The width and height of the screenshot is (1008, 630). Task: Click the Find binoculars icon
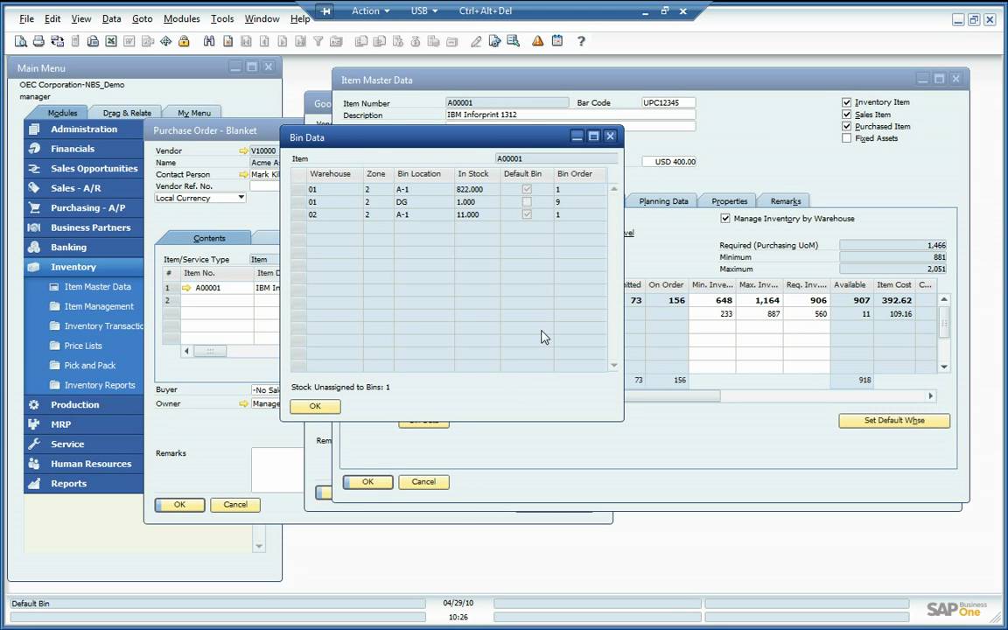click(x=209, y=41)
